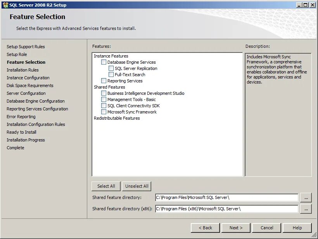Enable Management Tools - Basic

coord(104,99)
